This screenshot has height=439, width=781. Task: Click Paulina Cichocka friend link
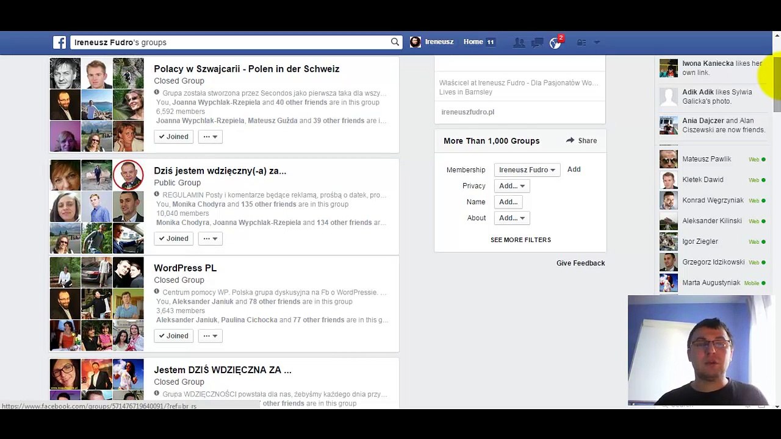pyautogui.click(x=249, y=320)
